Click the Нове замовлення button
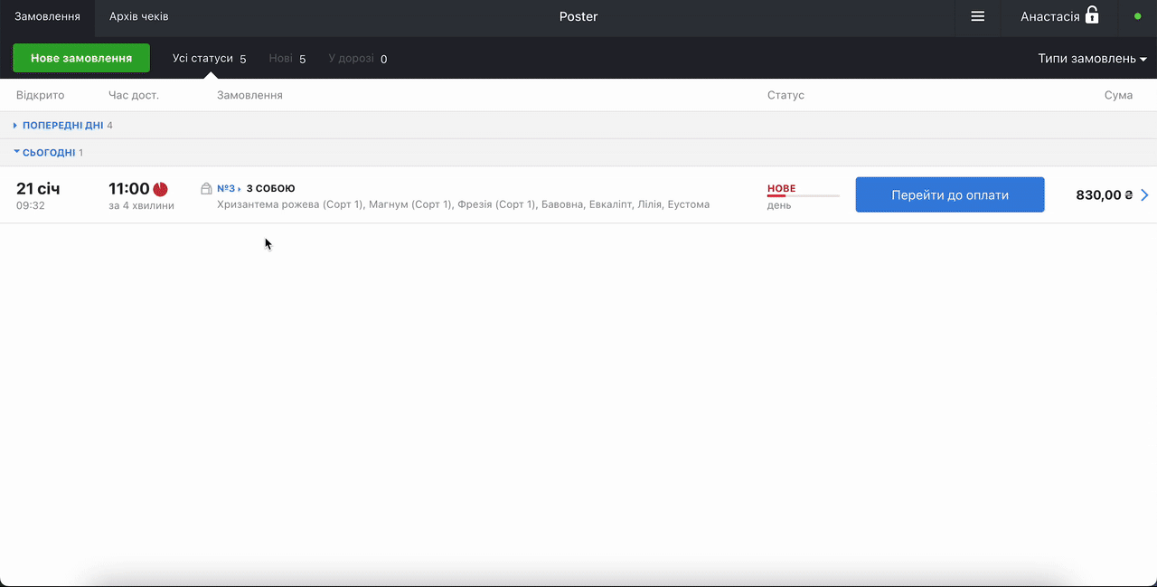Image resolution: width=1157 pixels, height=587 pixels. click(x=81, y=59)
